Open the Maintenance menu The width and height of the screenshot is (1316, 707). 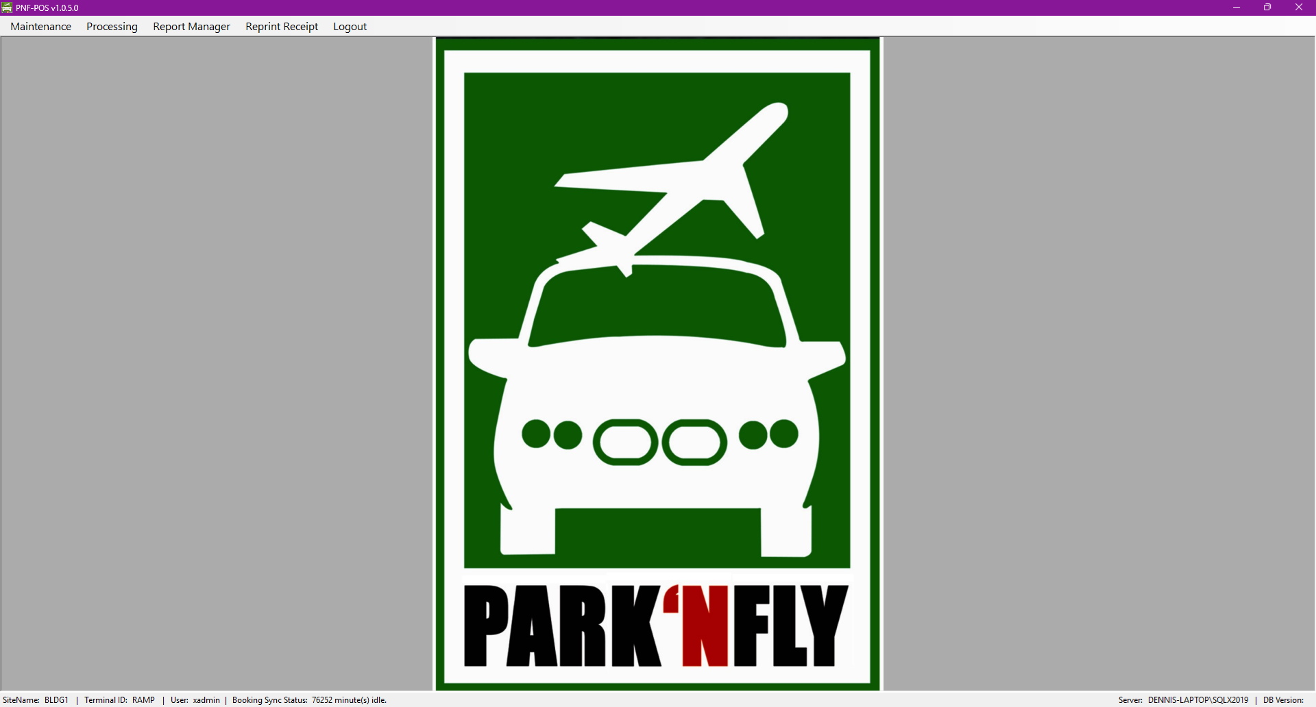41,27
